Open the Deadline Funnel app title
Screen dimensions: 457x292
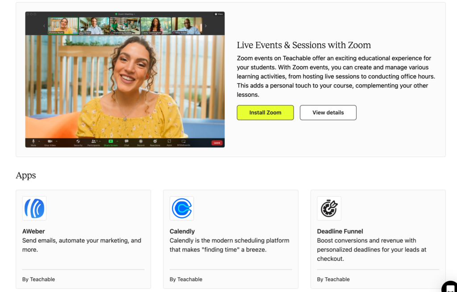(x=340, y=231)
